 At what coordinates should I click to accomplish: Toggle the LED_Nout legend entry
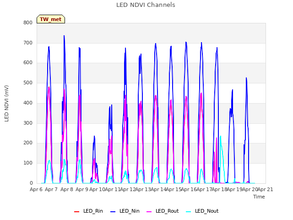[x=202, y=211]
